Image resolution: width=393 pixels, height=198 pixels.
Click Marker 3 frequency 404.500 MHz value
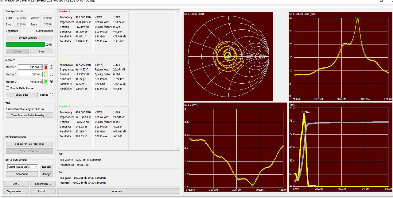pyautogui.click(x=83, y=112)
